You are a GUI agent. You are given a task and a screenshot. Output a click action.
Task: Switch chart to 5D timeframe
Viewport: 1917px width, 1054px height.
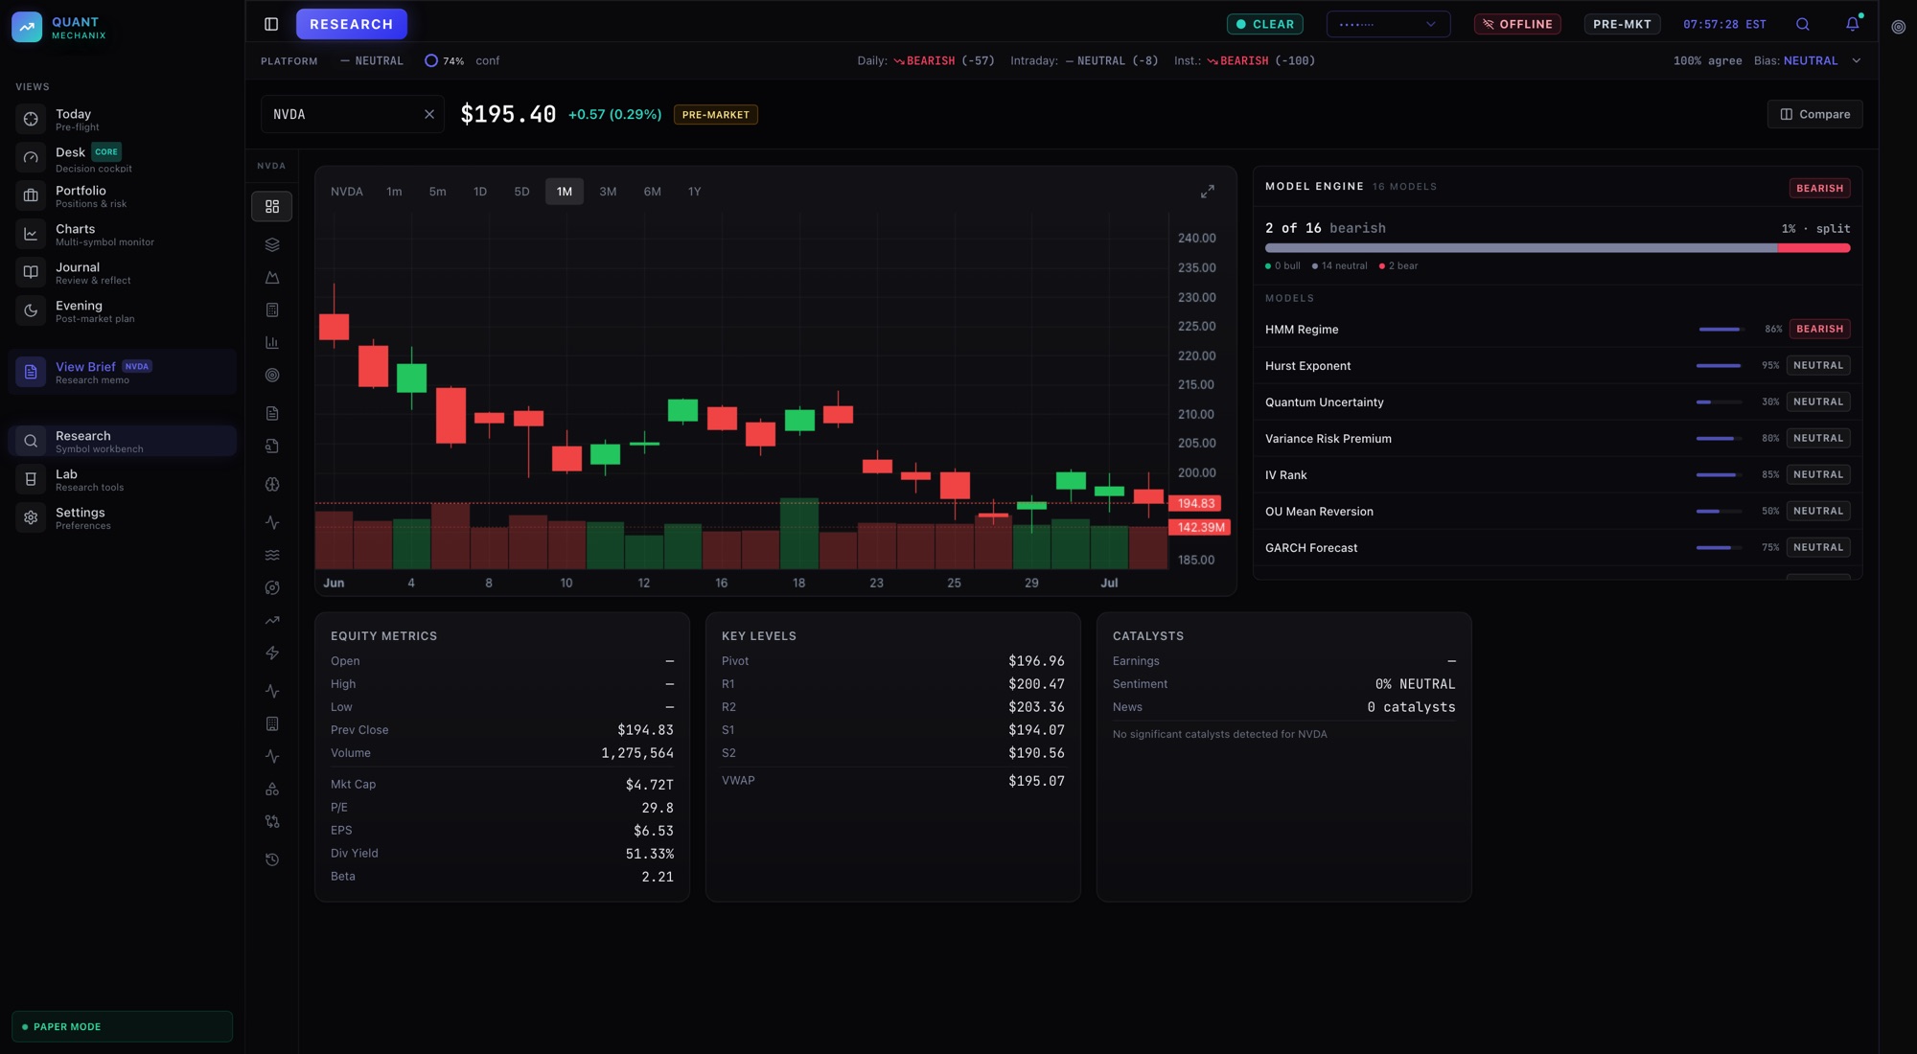(x=521, y=192)
